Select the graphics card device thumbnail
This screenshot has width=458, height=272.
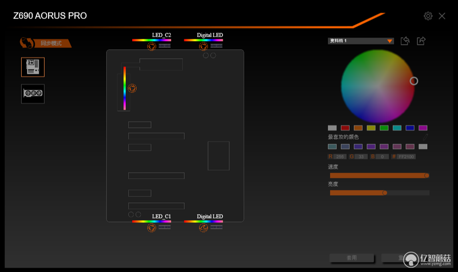click(33, 94)
